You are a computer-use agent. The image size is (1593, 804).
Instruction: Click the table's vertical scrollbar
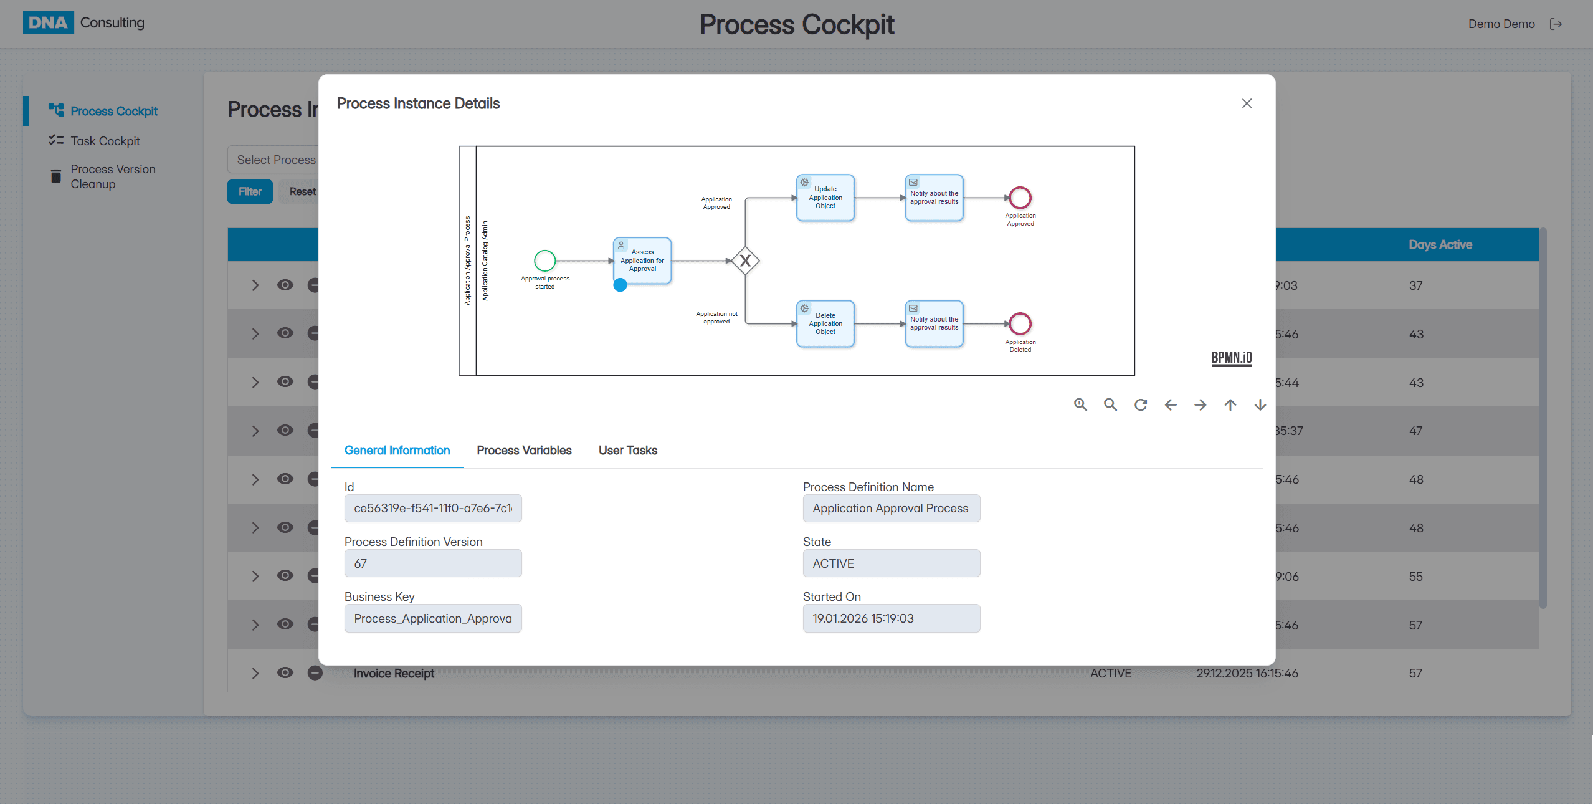point(1543,418)
